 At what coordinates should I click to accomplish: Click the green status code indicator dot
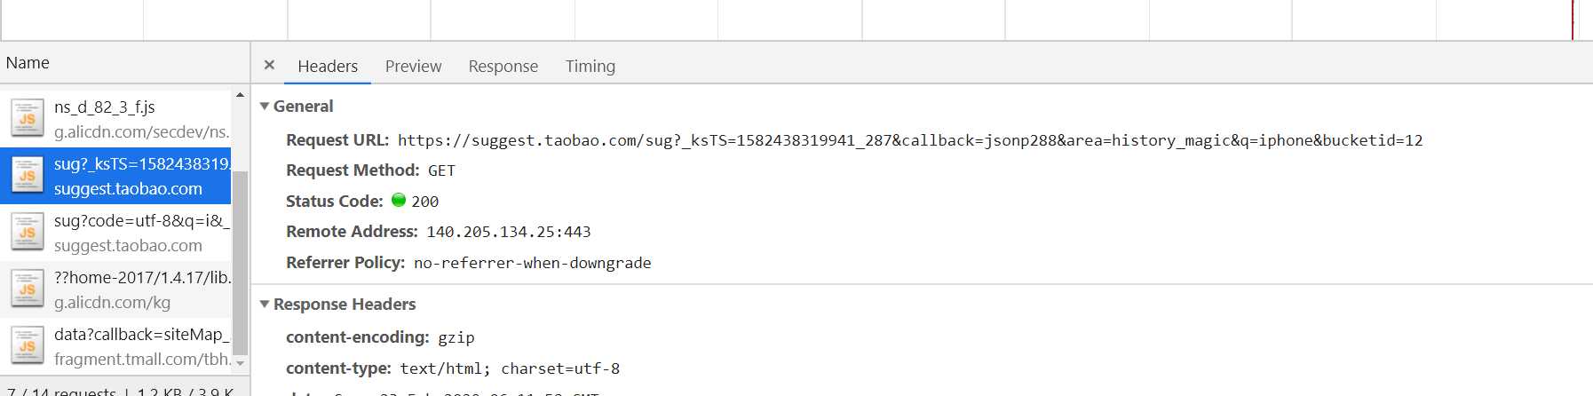tap(399, 200)
